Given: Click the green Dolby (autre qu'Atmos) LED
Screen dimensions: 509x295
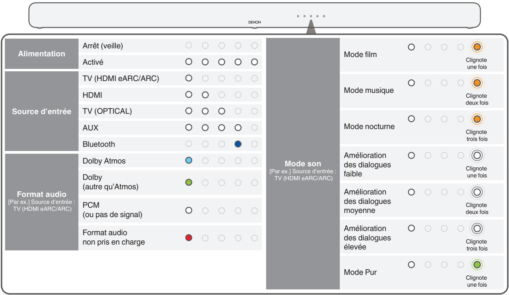Looking at the screenshot, I should point(189,182).
